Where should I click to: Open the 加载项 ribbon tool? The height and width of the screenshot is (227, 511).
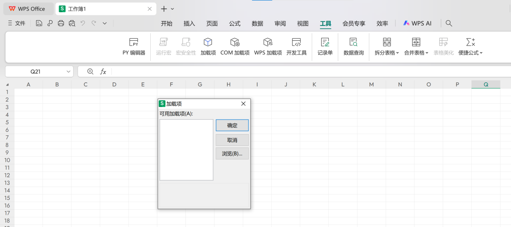point(208,47)
